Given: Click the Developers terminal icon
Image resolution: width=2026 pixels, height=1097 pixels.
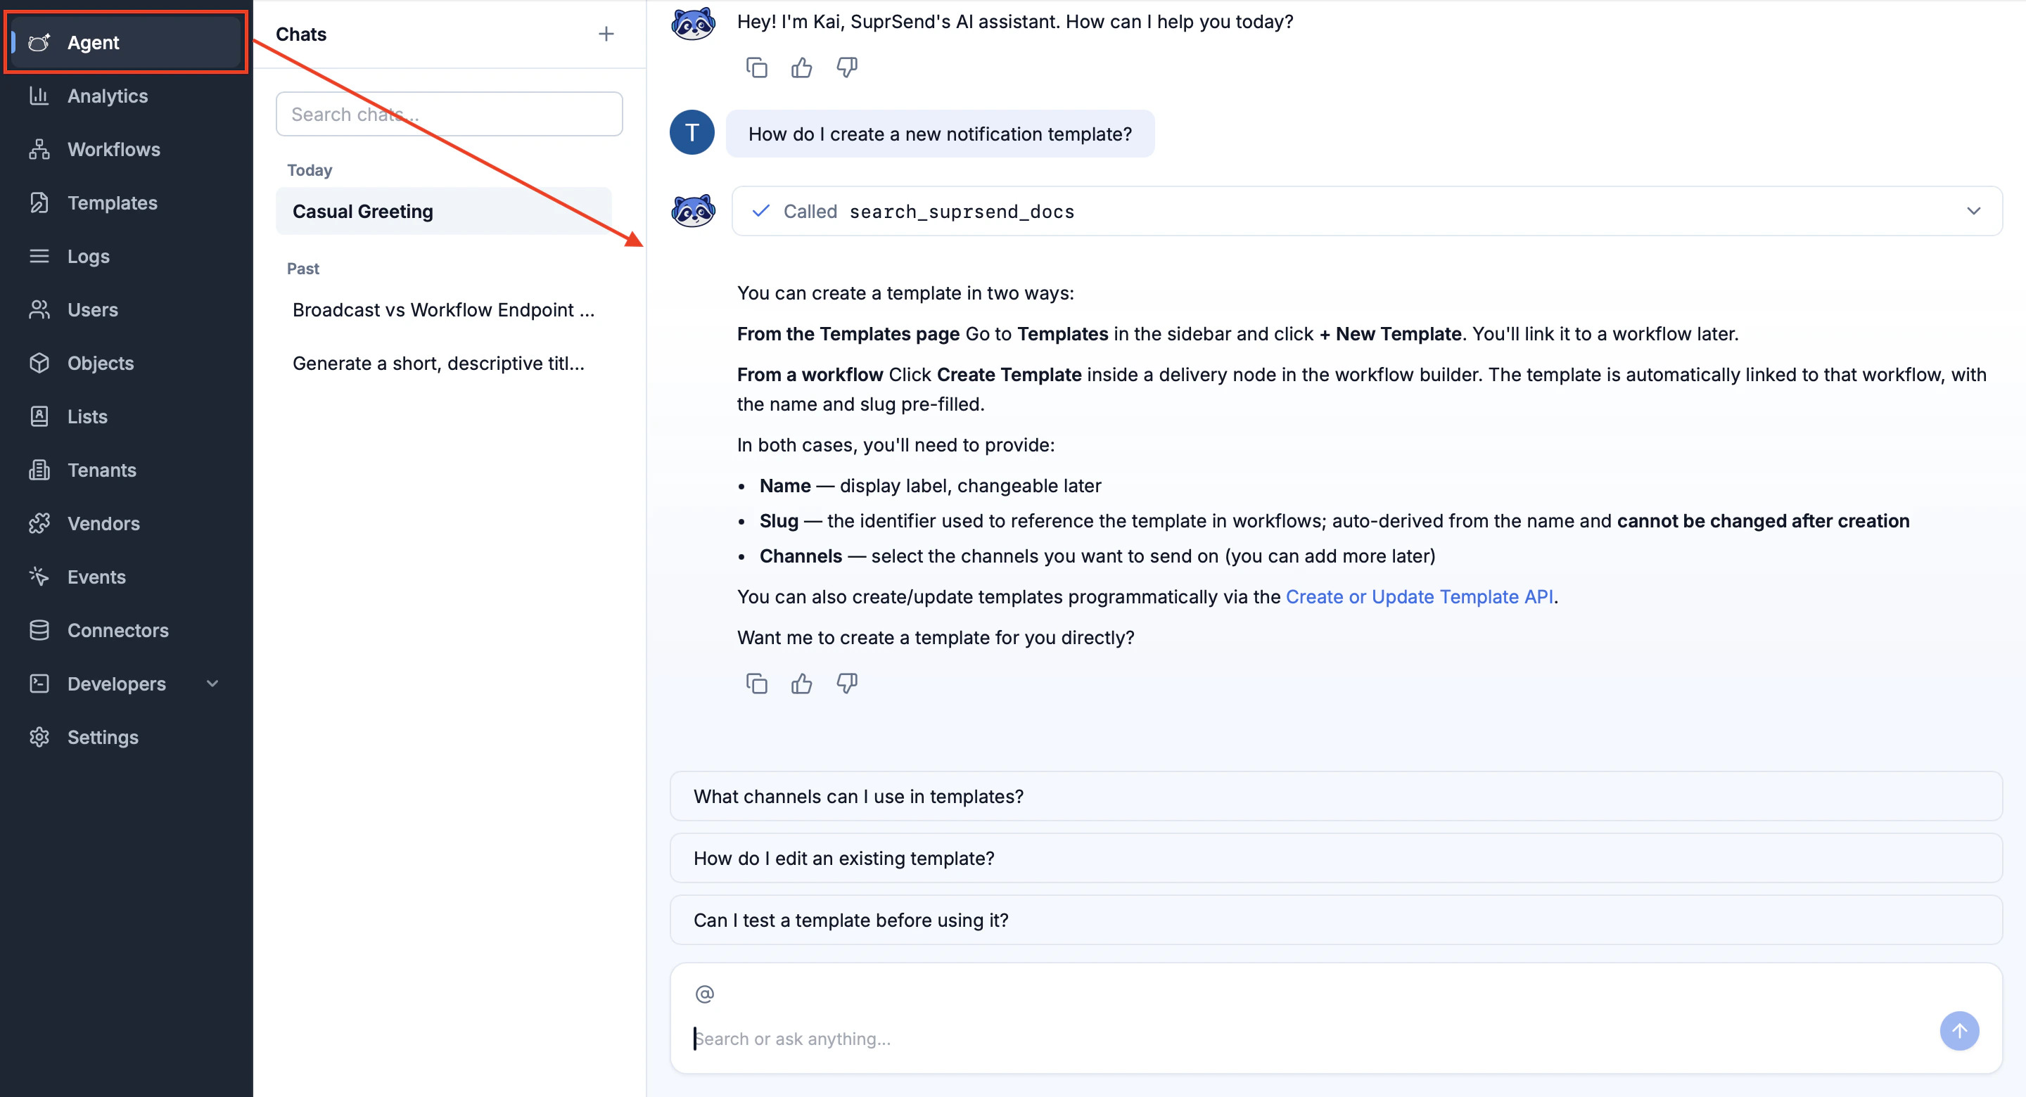Looking at the screenshot, I should 39,684.
